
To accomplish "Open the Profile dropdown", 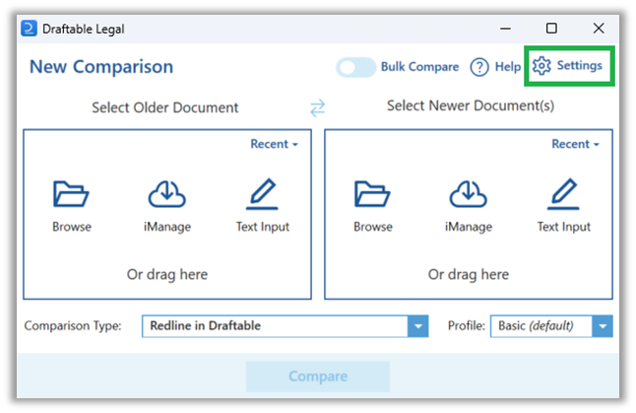I will [551, 326].
